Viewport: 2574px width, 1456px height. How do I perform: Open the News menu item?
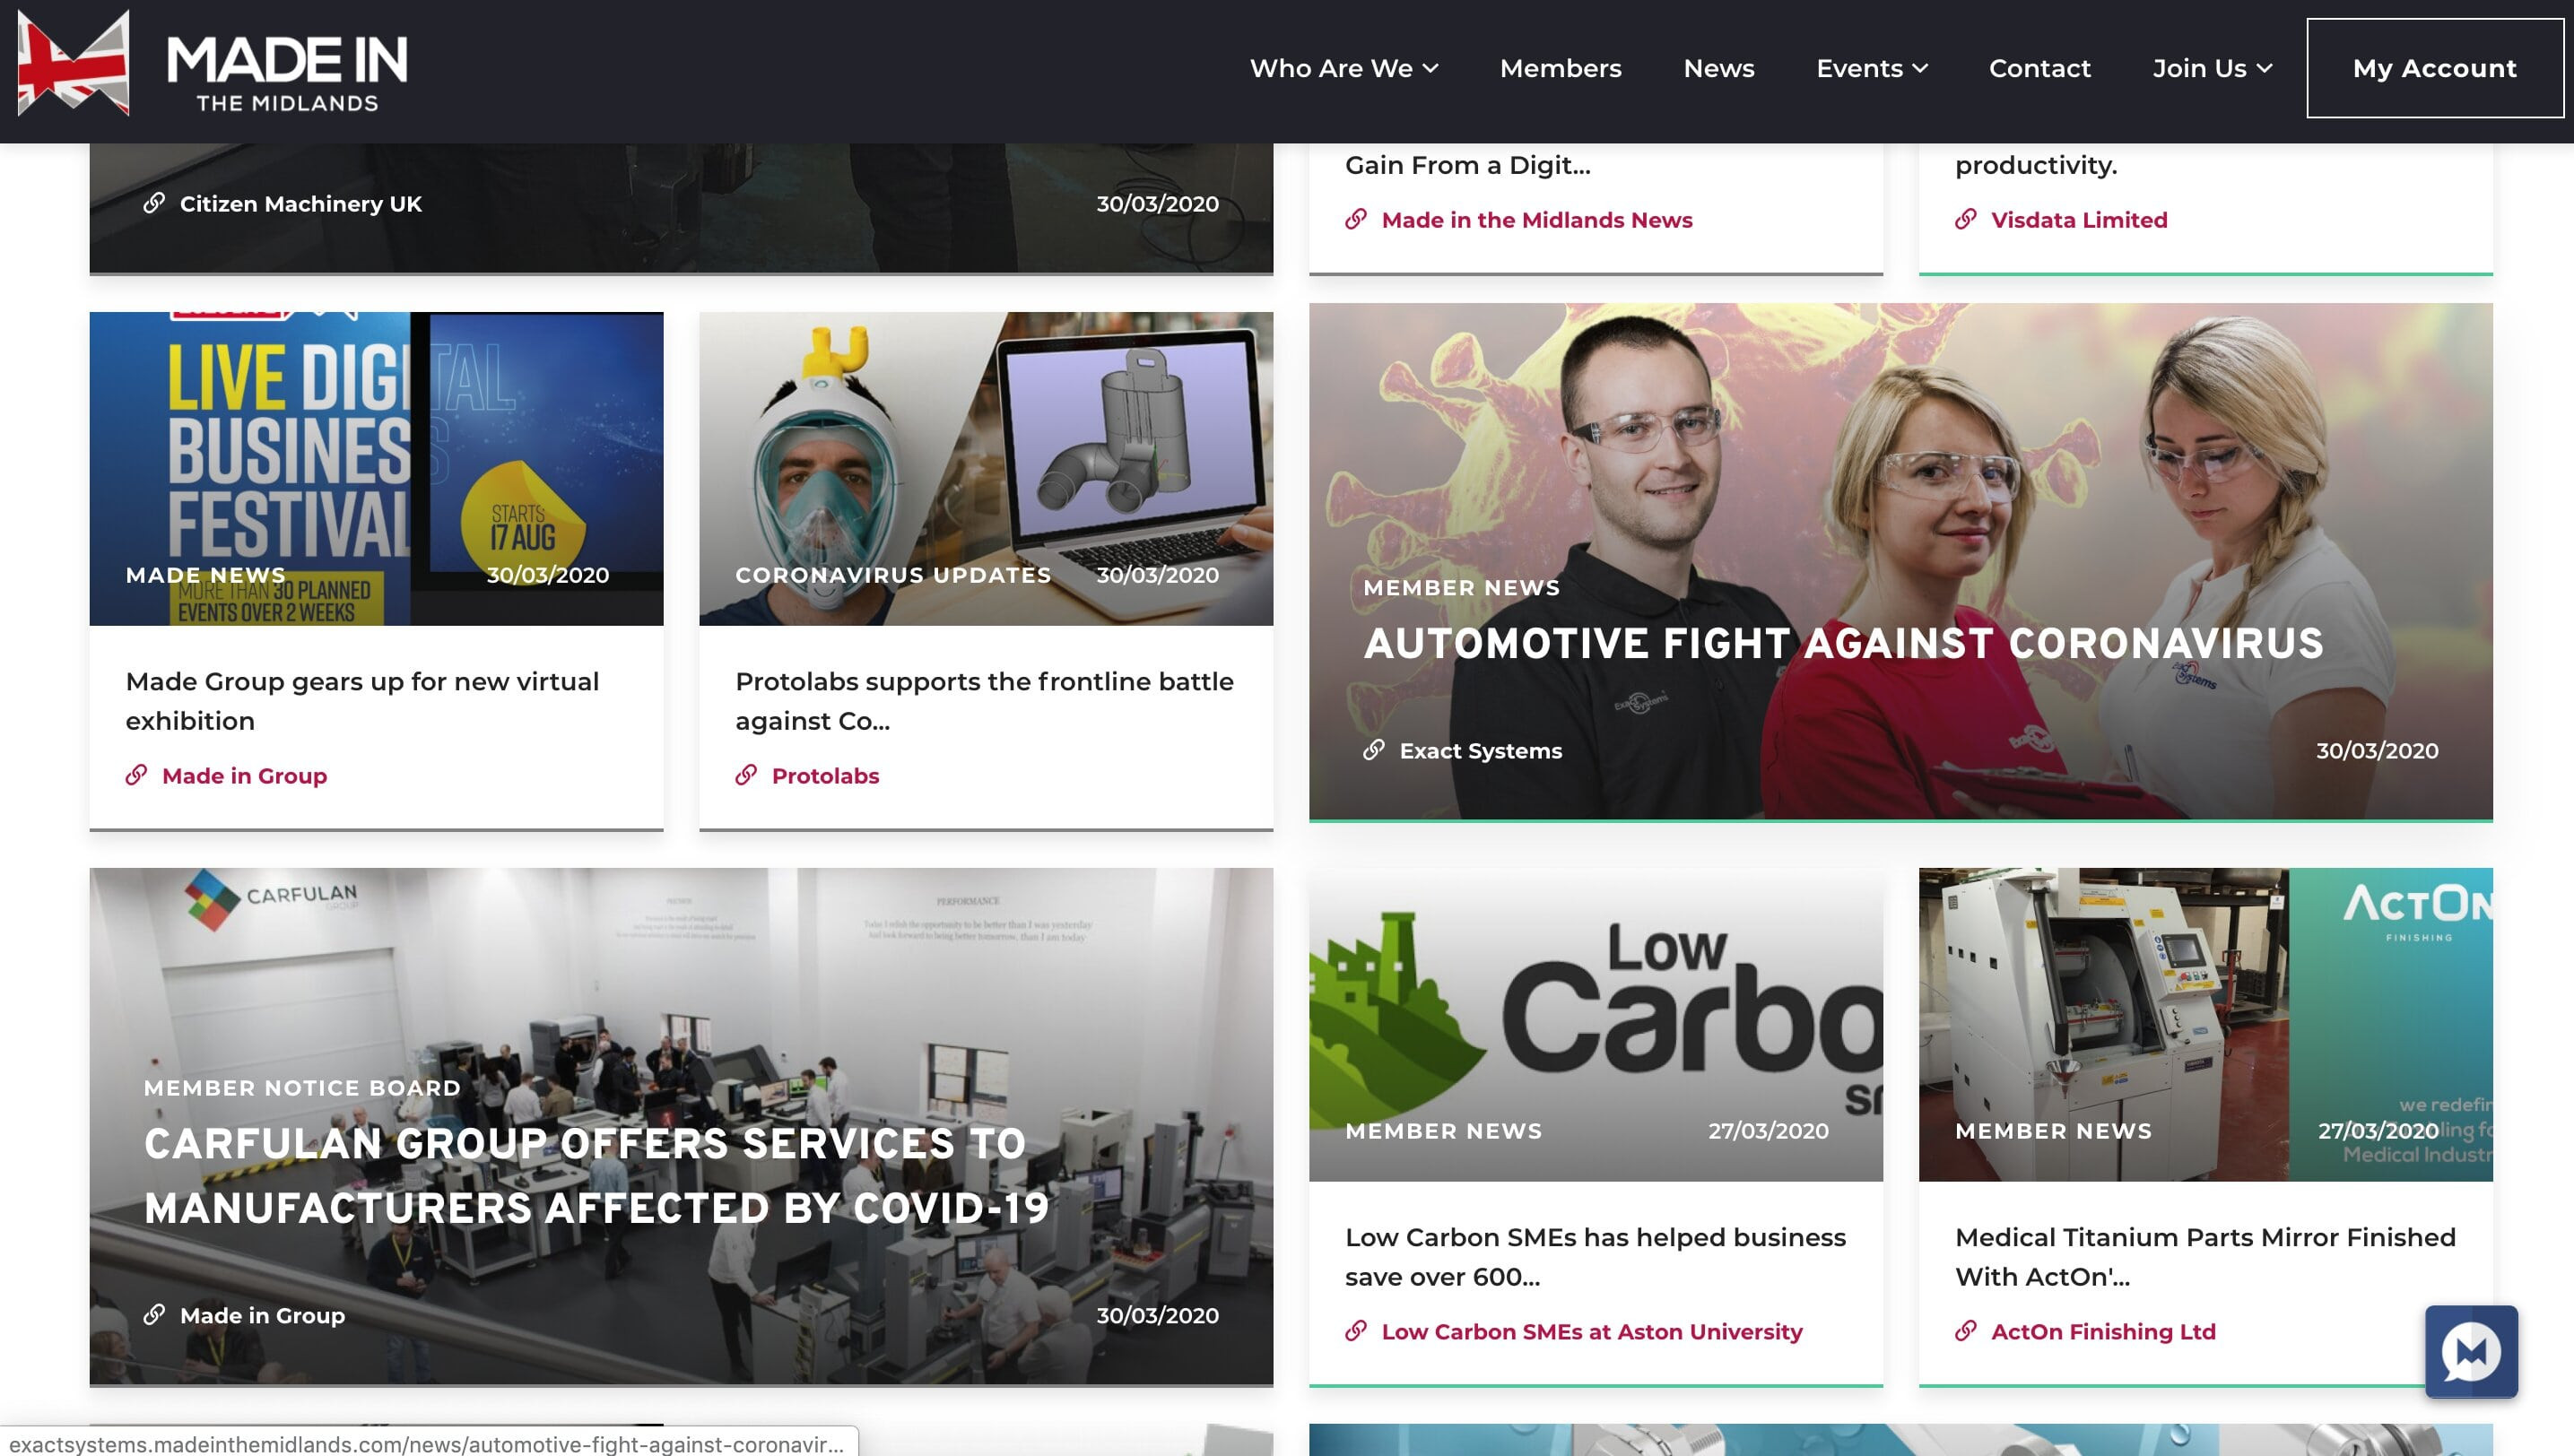click(1718, 68)
